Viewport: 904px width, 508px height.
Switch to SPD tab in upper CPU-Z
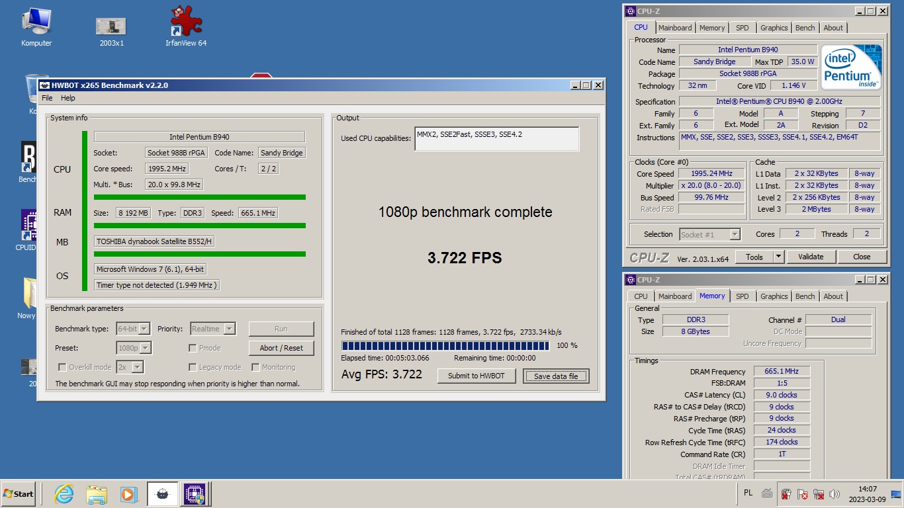pos(743,28)
